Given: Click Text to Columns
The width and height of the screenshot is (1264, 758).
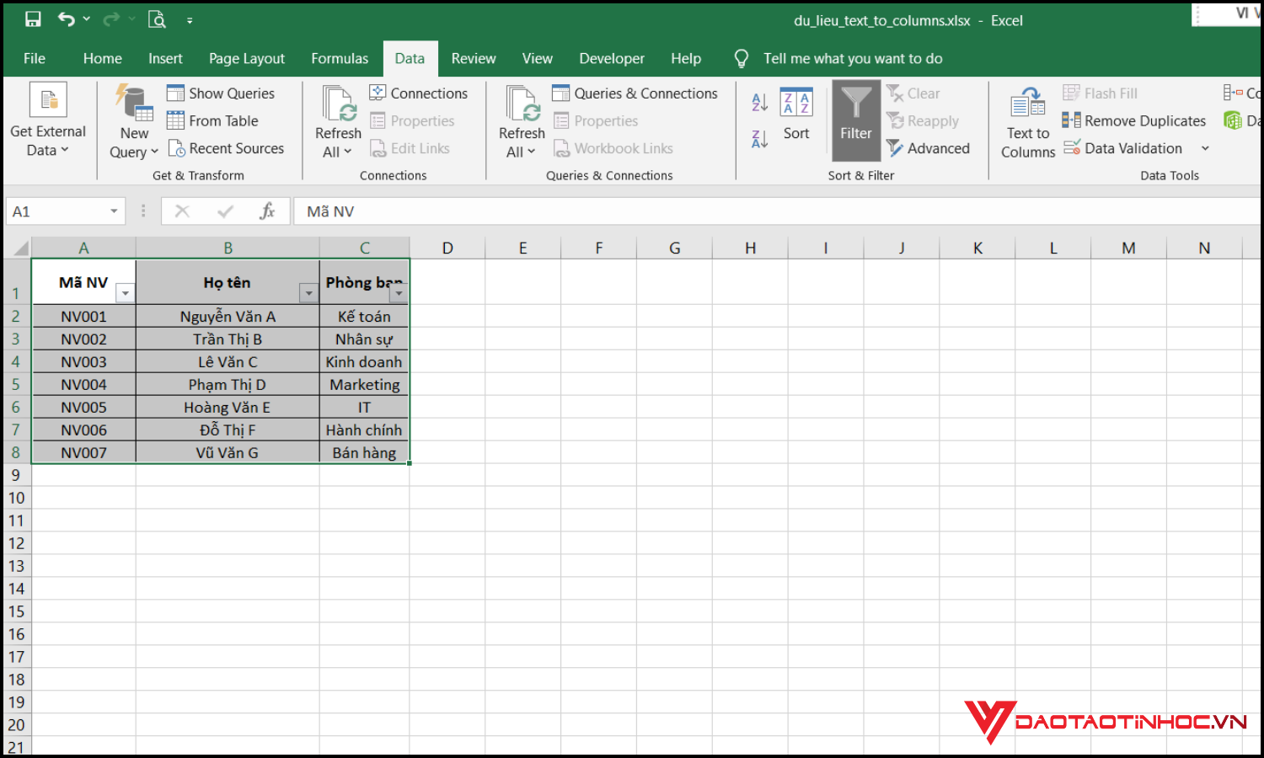Looking at the screenshot, I should coord(1028,122).
